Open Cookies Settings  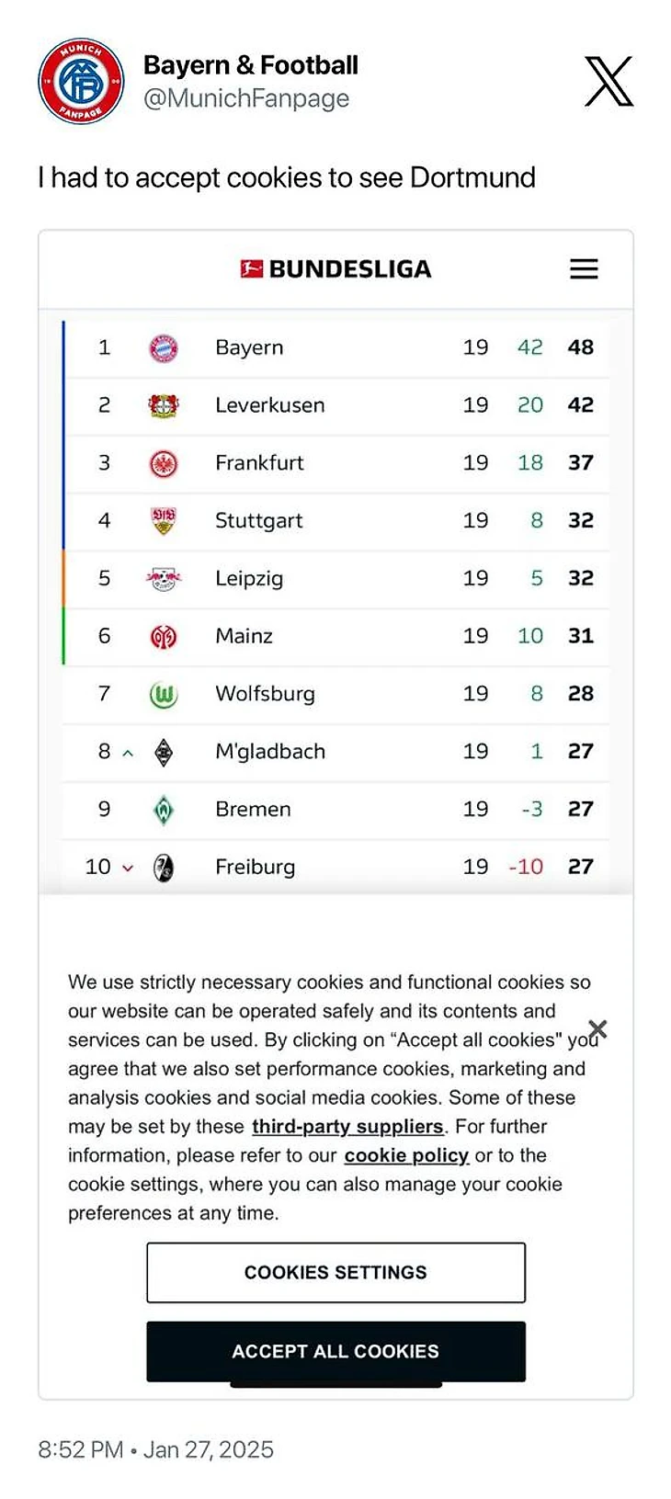coord(335,1272)
